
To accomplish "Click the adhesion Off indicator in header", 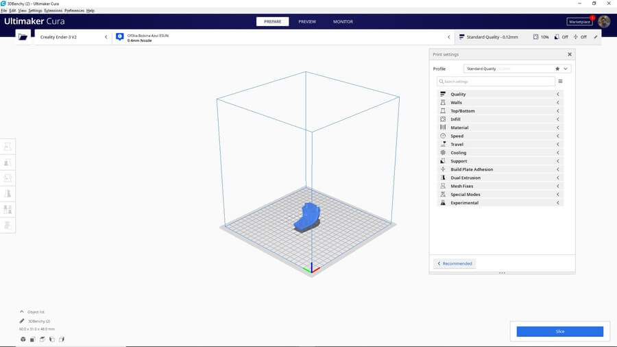I will [x=580, y=37].
